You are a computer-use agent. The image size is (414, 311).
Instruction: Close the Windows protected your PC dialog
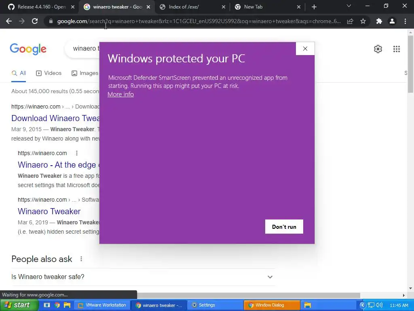(x=305, y=49)
